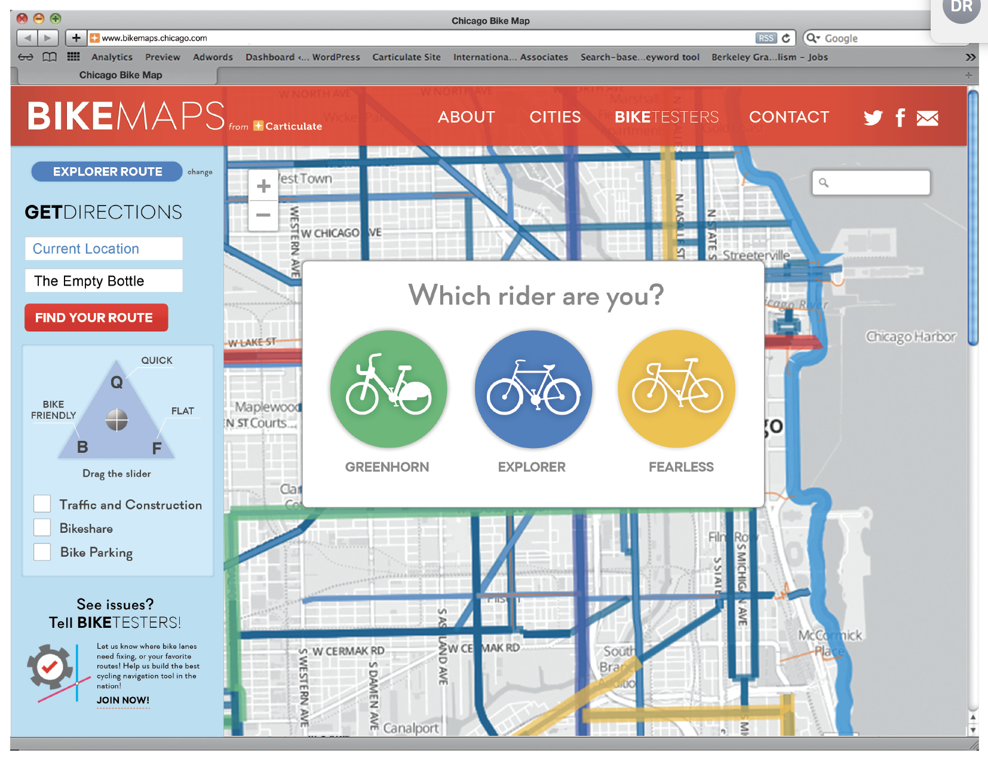
Task: Click the email envelope icon in header
Action: [927, 118]
